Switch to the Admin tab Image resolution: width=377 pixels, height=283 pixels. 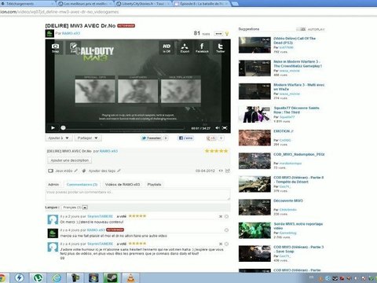pos(53,185)
